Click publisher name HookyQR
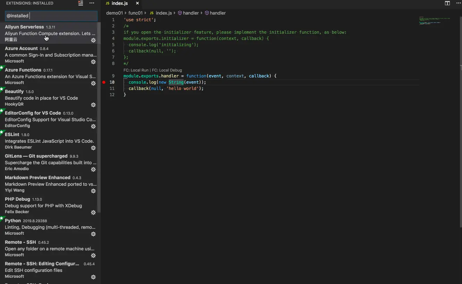This screenshot has width=462, height=284. click(14, 104)
